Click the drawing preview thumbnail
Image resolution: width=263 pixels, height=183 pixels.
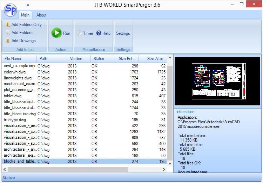tap(217, 81)
